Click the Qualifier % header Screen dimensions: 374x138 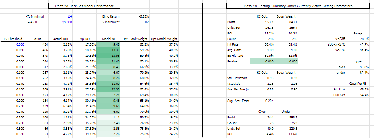point(357,84)
